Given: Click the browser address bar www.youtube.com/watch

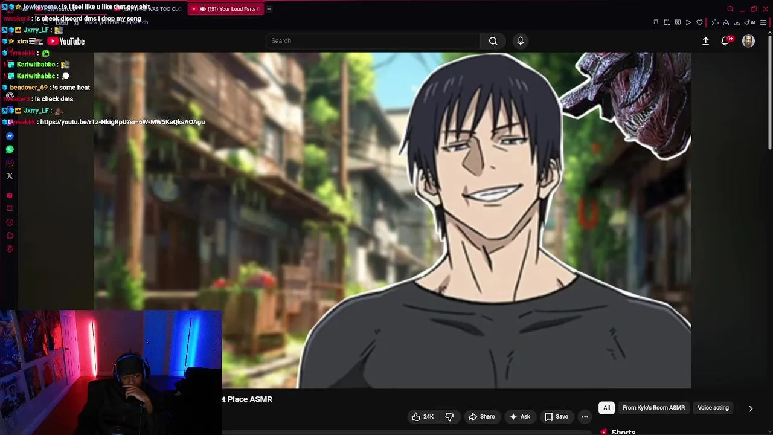Looking at the screenshot, I should [117, 22].
